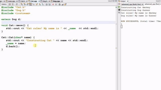Click 'void Cat::meow() {' line
Screen dimensions: 161x90
coord(15,25)
